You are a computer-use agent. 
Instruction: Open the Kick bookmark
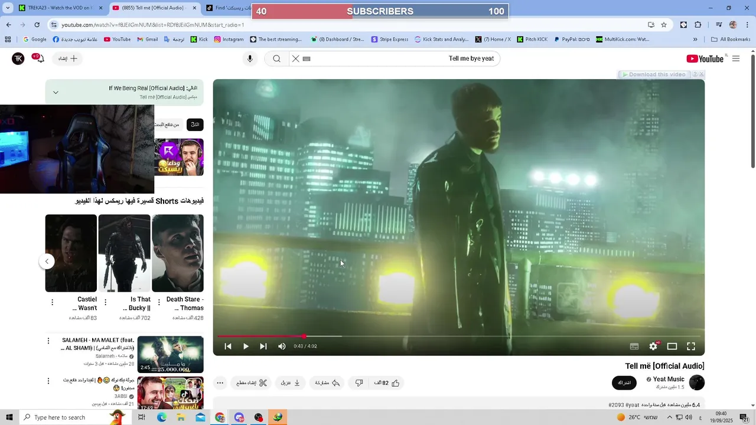click(199, 40)
